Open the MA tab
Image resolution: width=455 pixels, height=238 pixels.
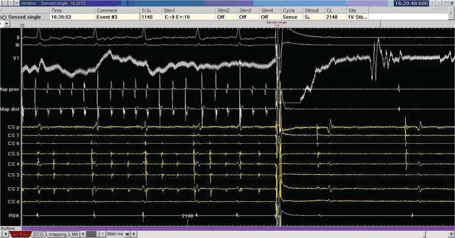(75, 234)
